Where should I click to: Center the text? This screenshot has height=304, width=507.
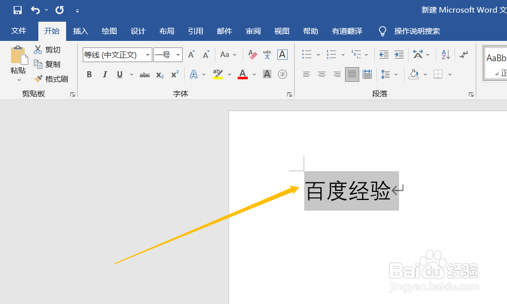pos(322,74)
